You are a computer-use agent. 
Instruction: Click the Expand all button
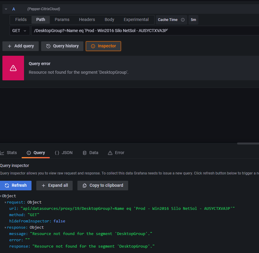pyautogui.click(x=54, y=185)
